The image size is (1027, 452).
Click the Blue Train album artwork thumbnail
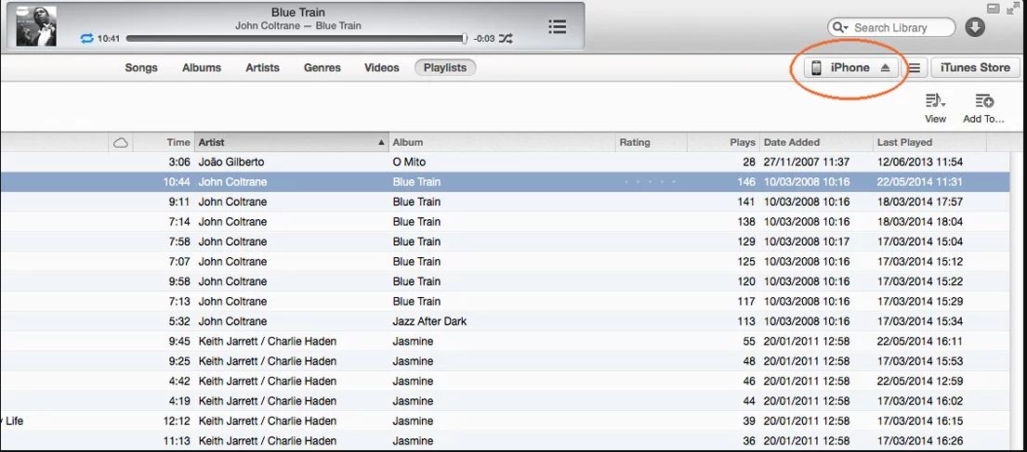coord(36,26)
